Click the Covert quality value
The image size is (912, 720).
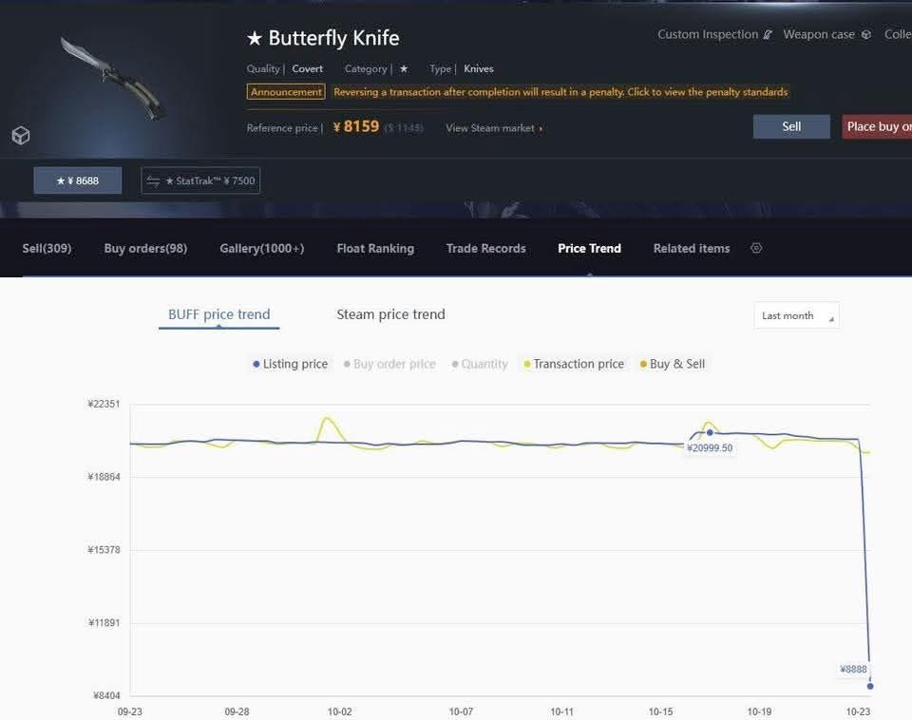pyautogui.click(x=307, y=68)
